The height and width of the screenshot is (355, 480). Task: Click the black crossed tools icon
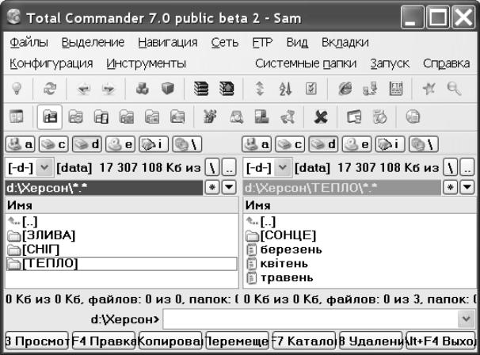321,117
